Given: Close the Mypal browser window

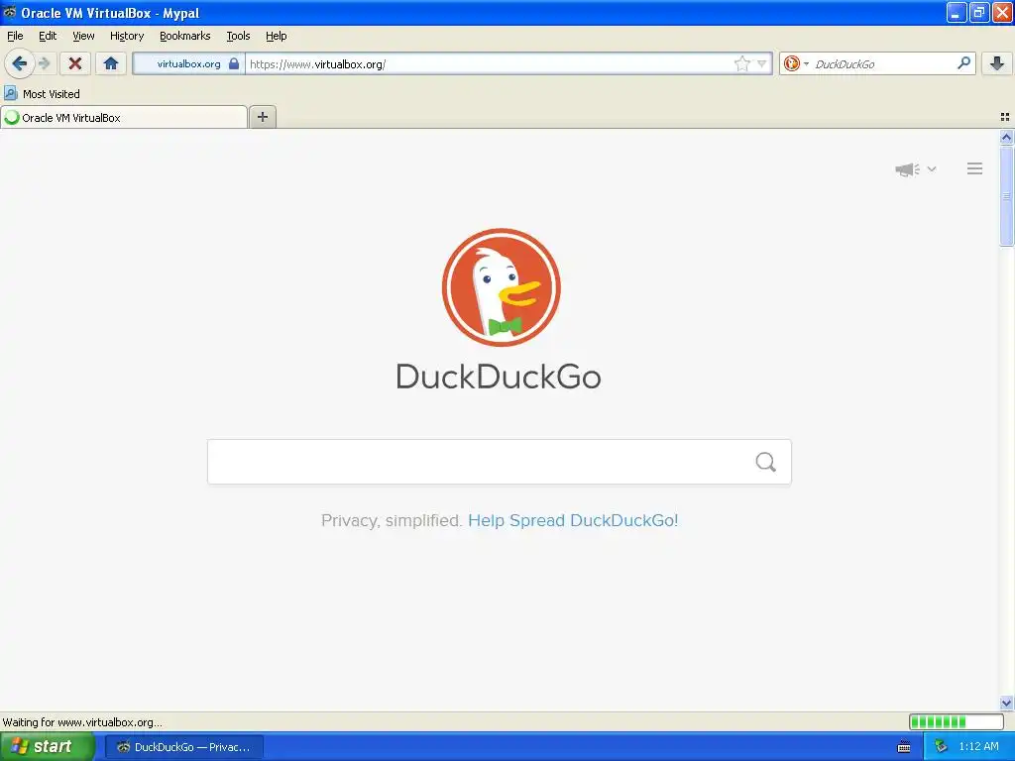Looking at the screenshot, I should [x=1002, y=12].
